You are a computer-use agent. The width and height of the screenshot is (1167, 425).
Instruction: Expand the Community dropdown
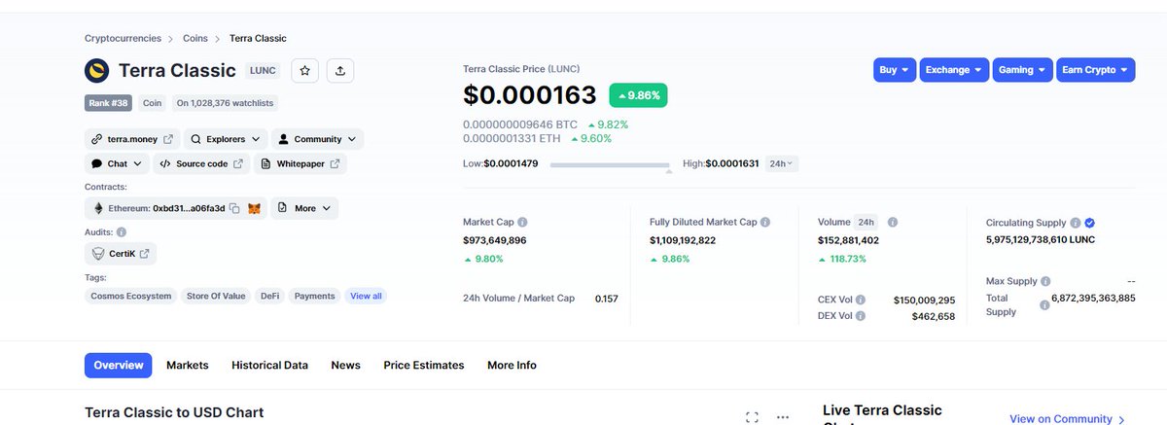[x=317, y=139]
